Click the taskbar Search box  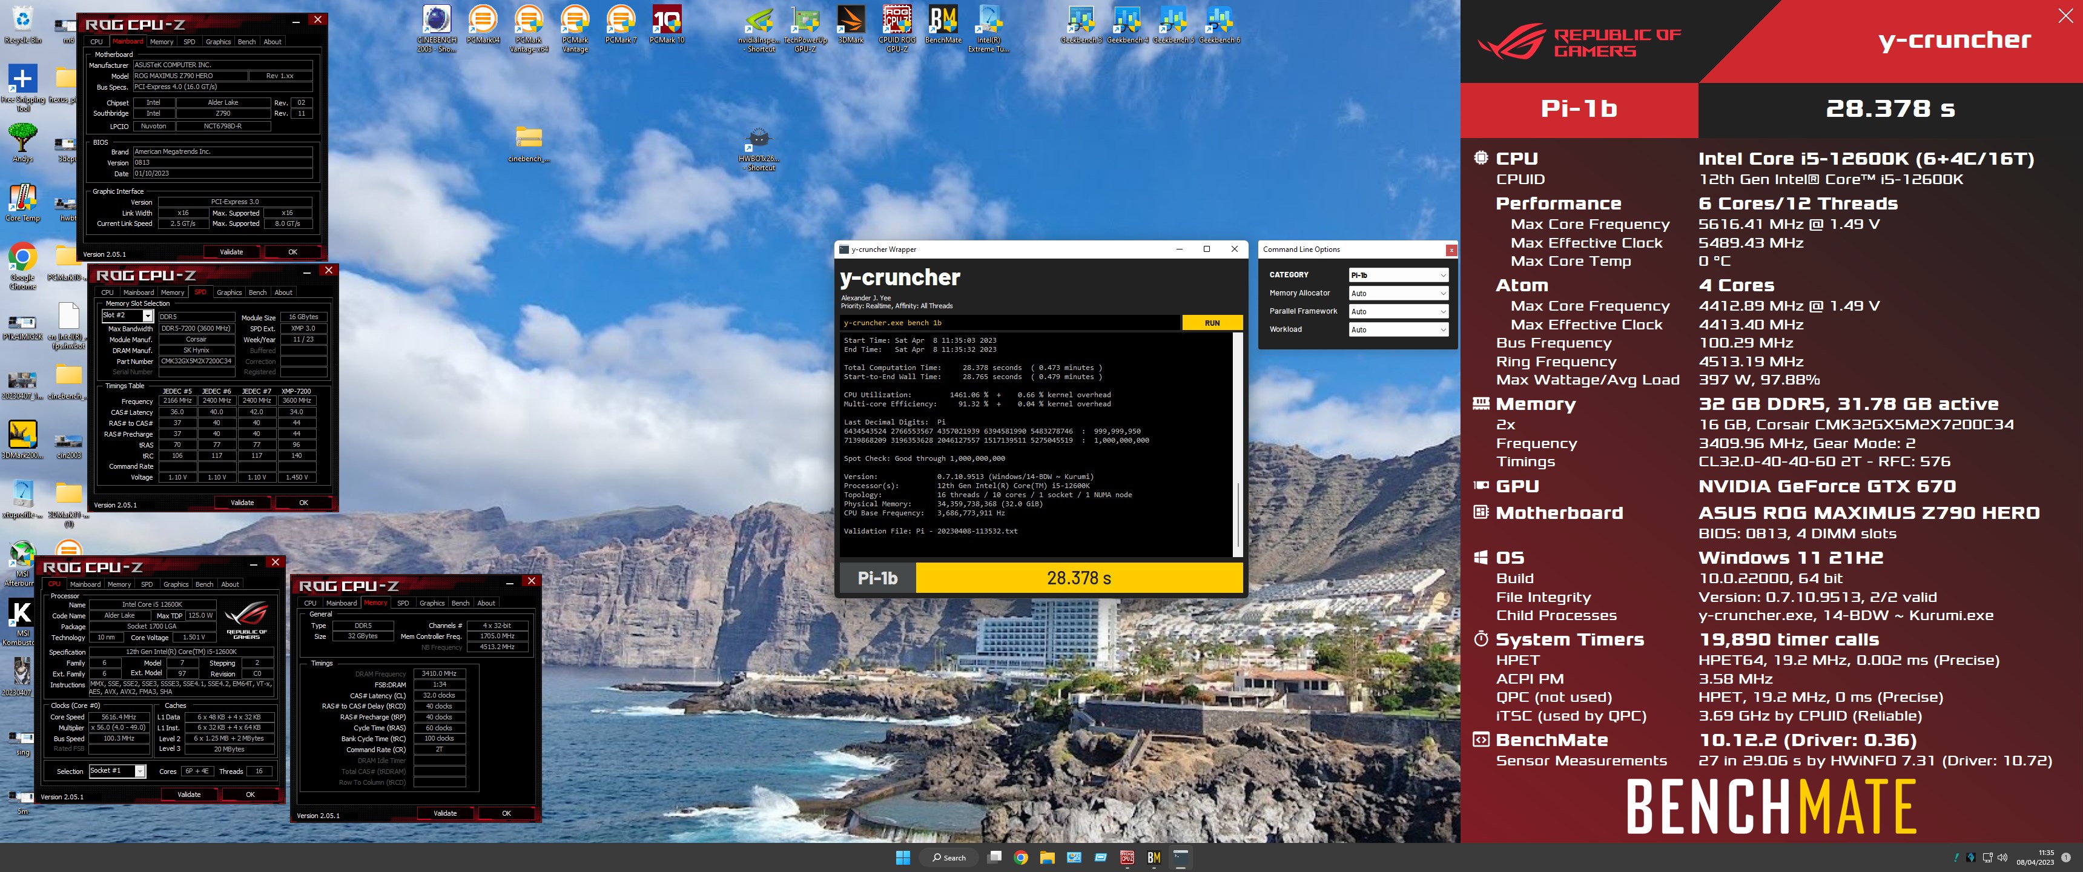tap(948, 857)
